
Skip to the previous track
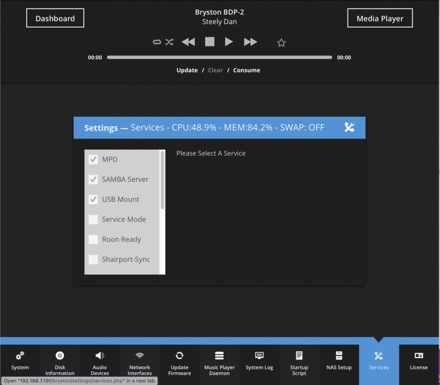[x=188, y=42]
